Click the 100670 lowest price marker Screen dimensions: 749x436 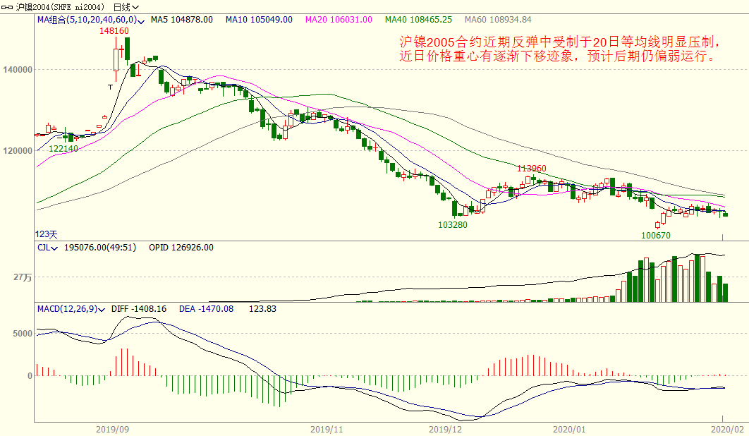click(x=655, y=235)
